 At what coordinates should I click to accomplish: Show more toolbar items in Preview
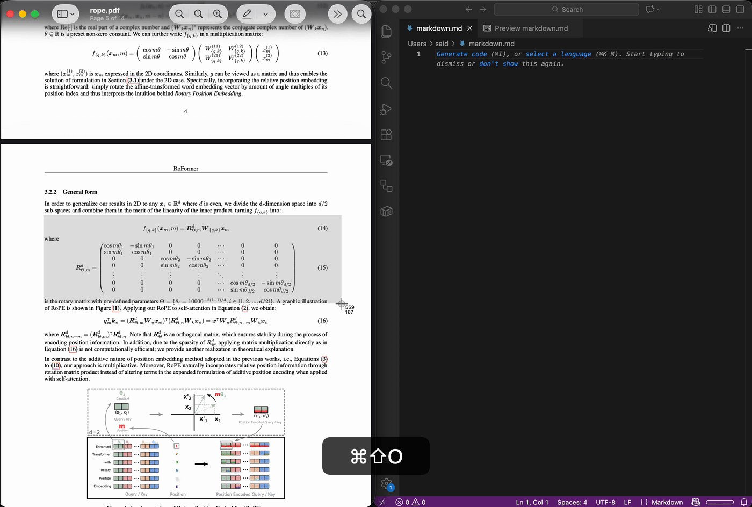(x=337, y=14)
